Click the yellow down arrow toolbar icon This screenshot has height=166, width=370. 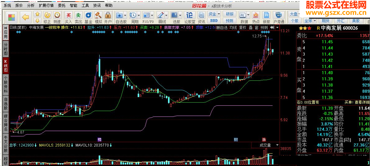pyautogui.click(x=37, y=20)
